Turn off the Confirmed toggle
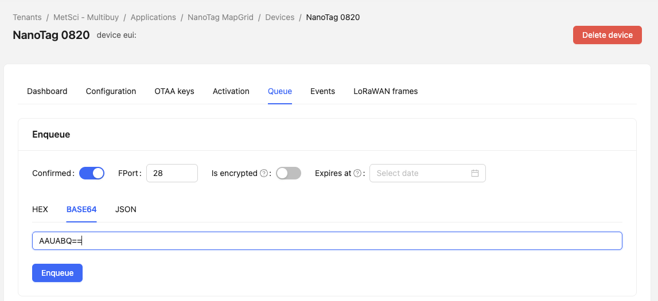 92,173
